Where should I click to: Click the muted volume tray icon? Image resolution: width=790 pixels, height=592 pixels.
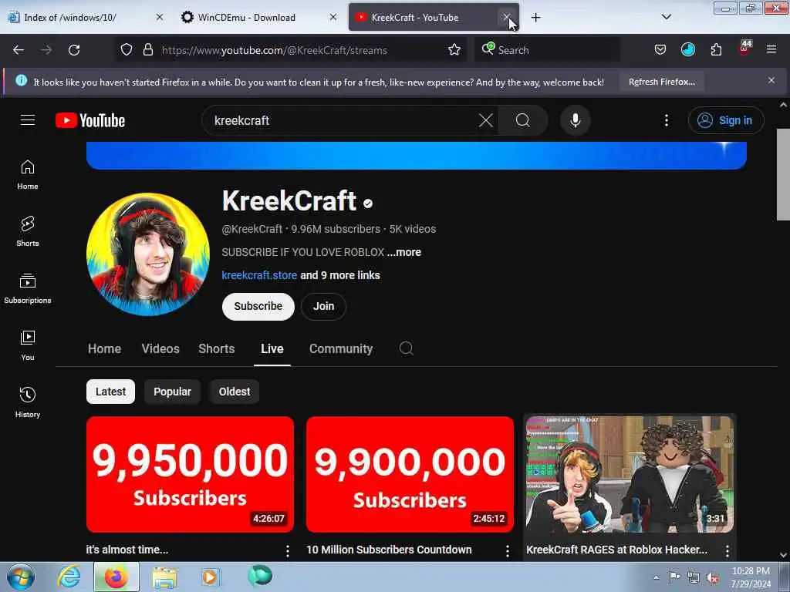[712, 578]
